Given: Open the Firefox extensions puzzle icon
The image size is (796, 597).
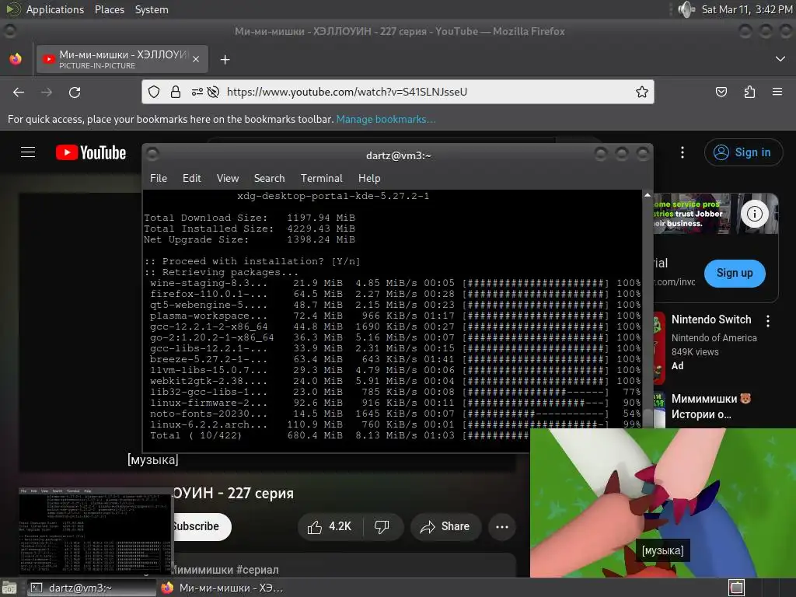Looking at the screenshot, I should [749, 92].
